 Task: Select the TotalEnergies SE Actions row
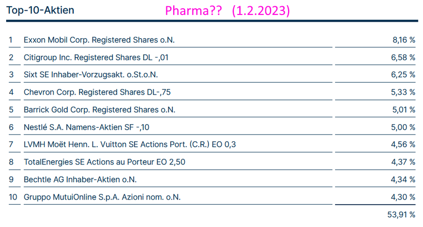(x=104, y=162)
